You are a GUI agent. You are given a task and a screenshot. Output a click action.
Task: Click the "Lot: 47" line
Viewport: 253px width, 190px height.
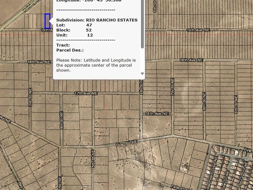pos(74,25)
